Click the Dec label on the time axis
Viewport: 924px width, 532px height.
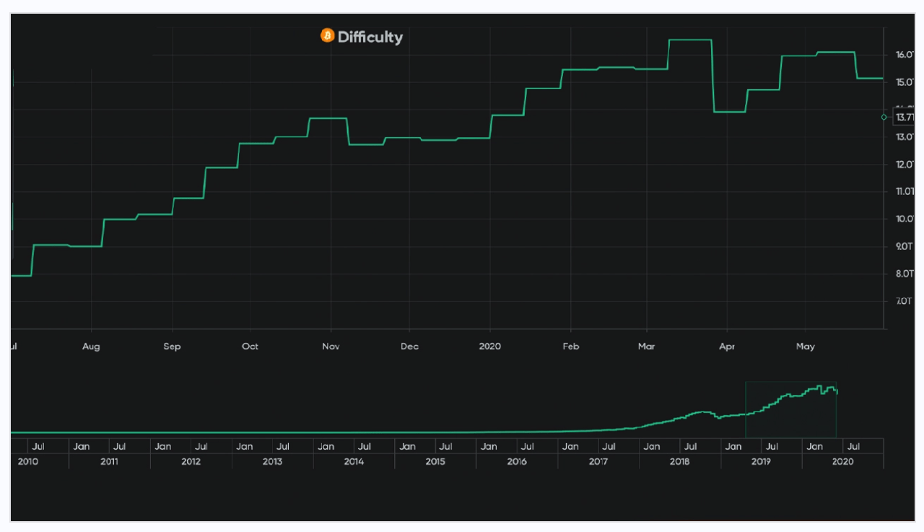409,346
